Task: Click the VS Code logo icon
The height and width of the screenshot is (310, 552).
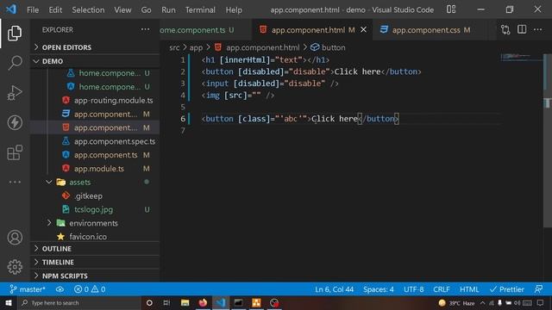Action: coord(11,9)
